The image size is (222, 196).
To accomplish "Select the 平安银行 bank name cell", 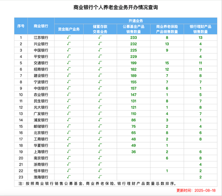I will click(x=41, y=57).
